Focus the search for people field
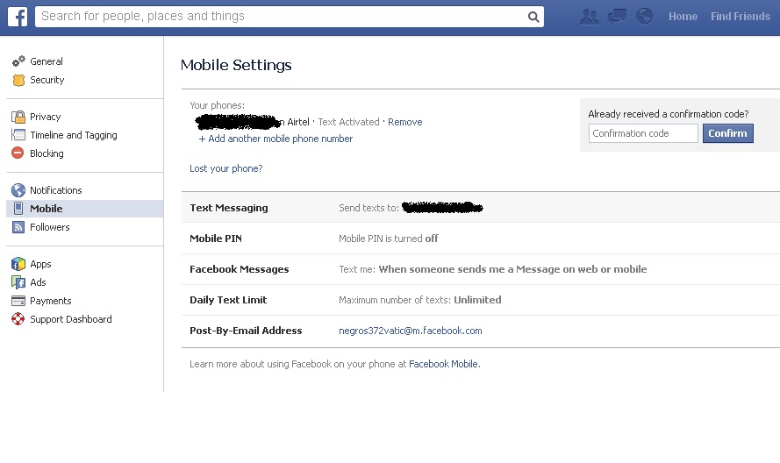 click(x=281, y=17)
